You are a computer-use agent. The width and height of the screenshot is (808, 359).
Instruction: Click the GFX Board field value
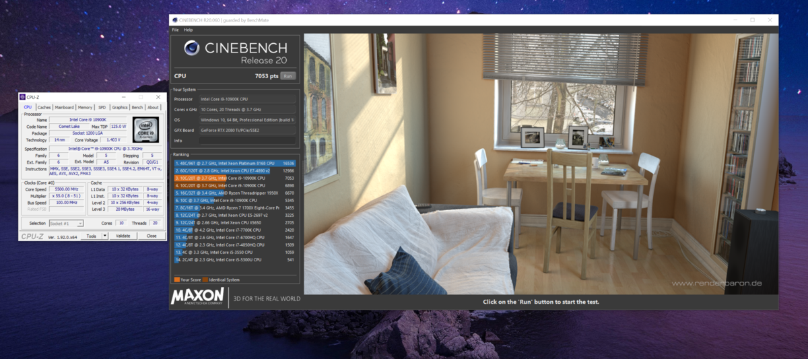(247, 130)
